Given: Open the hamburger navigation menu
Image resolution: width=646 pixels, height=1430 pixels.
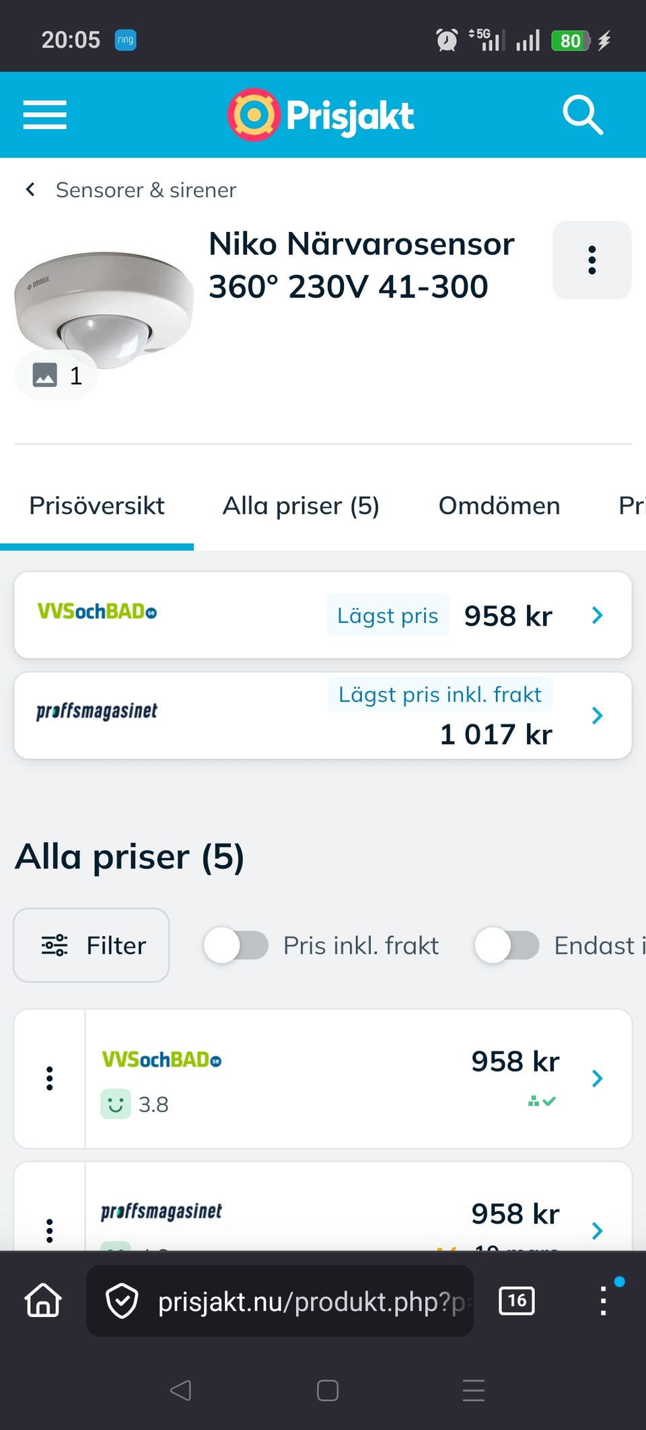Looking at the screenshot, I should click(x=44, y=114).
